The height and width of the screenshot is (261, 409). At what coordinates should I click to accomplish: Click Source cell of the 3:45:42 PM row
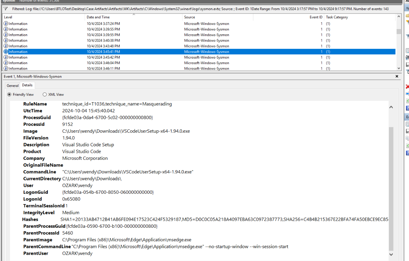pos(207,57)
